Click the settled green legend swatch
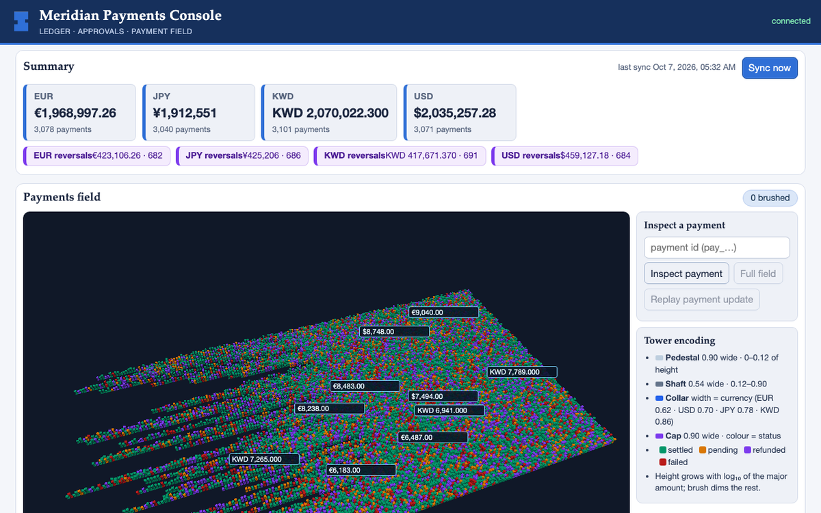 click(x=663, y=450)
